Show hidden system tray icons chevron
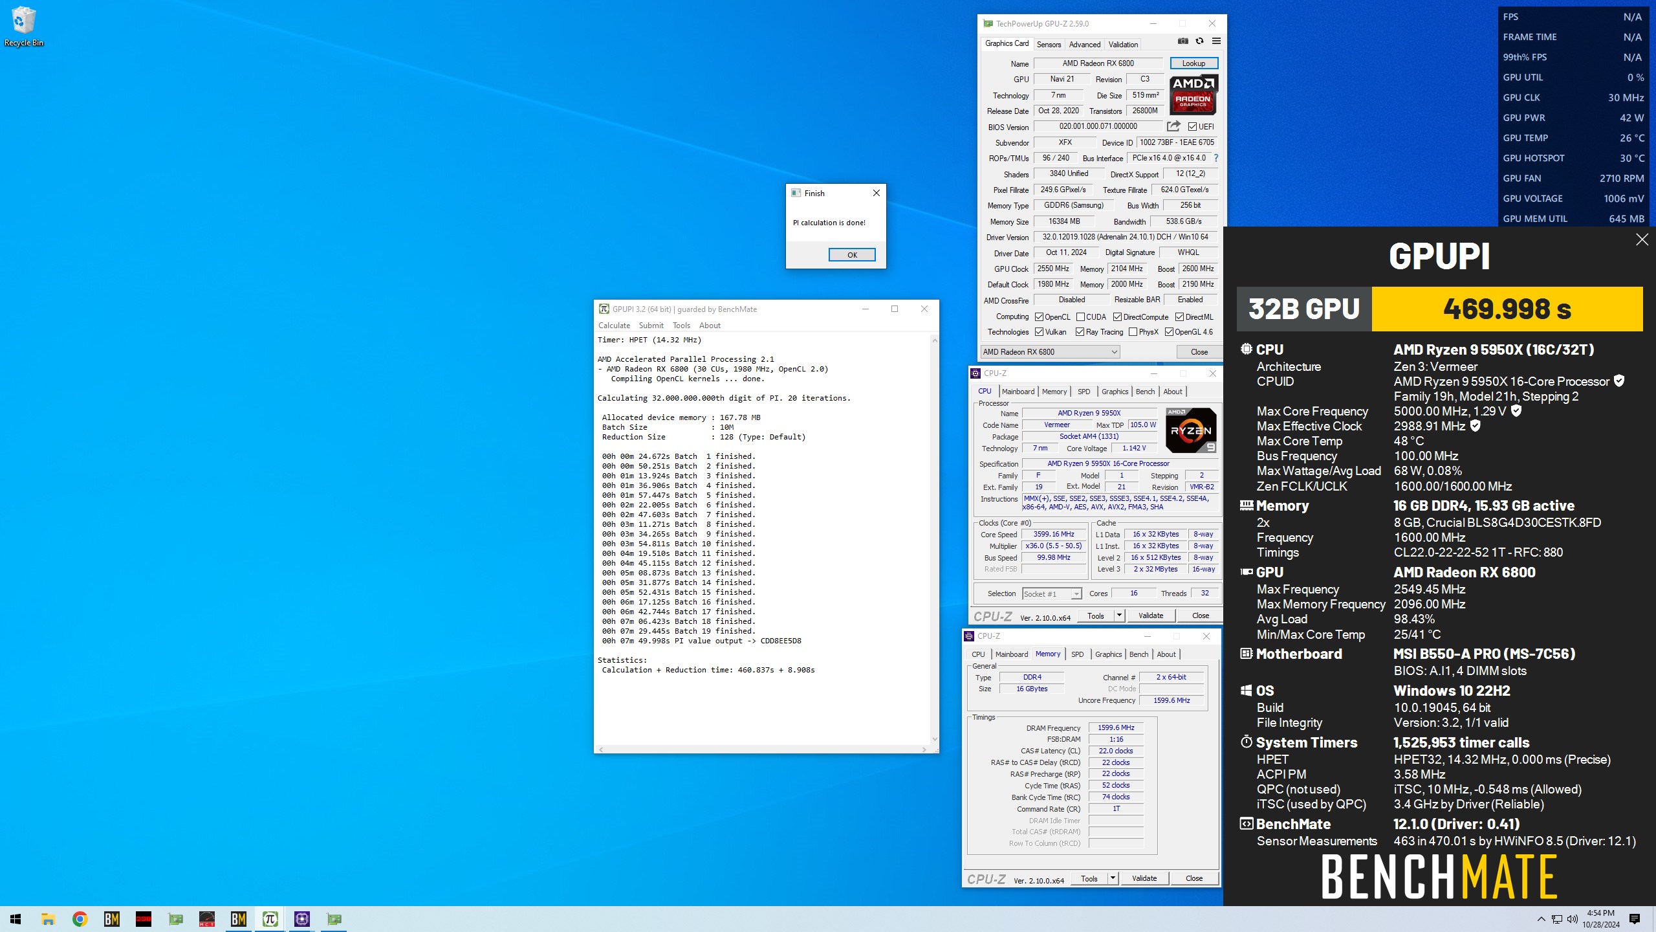Screen dimensions: 1656x932 1541,919
